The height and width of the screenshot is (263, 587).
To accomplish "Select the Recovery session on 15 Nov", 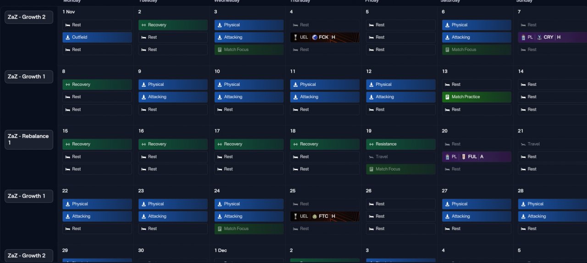I will (97, 144).
